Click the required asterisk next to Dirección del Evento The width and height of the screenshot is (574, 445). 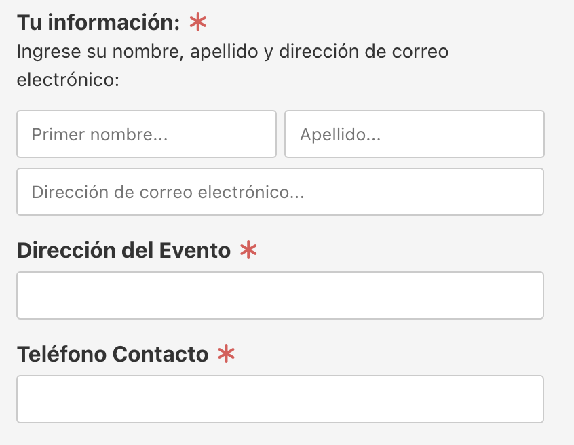[x=248, y=250]
